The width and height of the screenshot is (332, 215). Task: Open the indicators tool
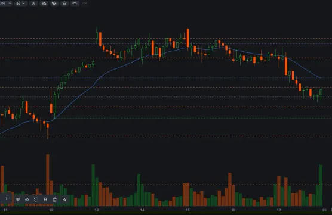[x=33, y=3]
